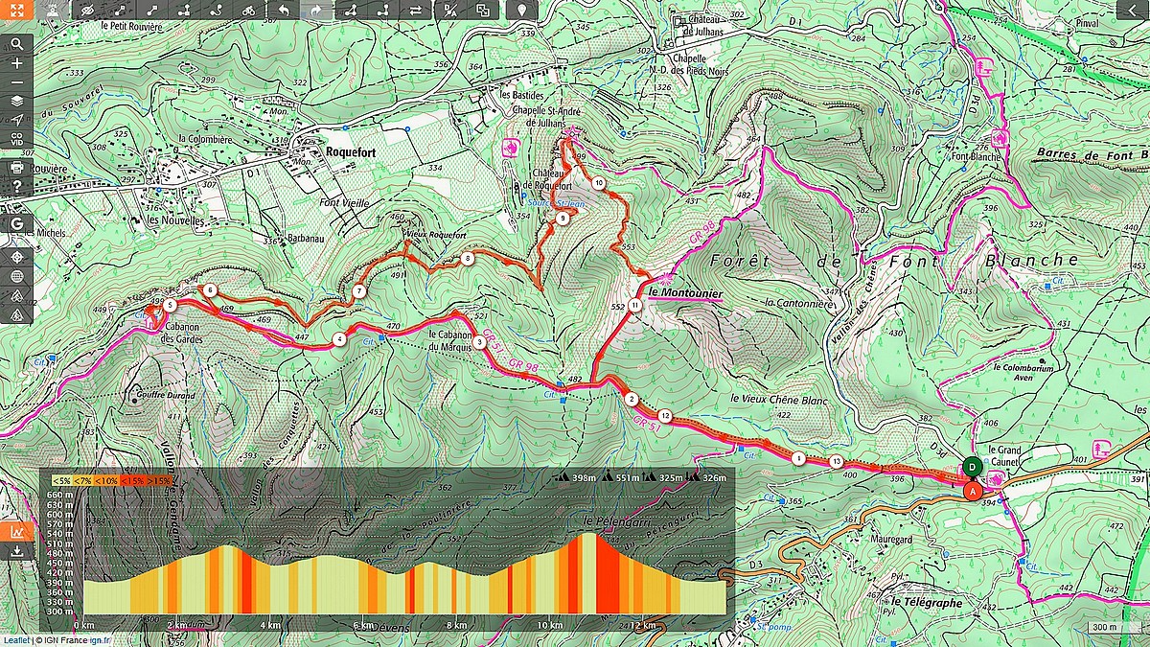The width and height of the screenshot is (1150, 647).
Task: Download the track with download icon
Action: coord(17,551)
